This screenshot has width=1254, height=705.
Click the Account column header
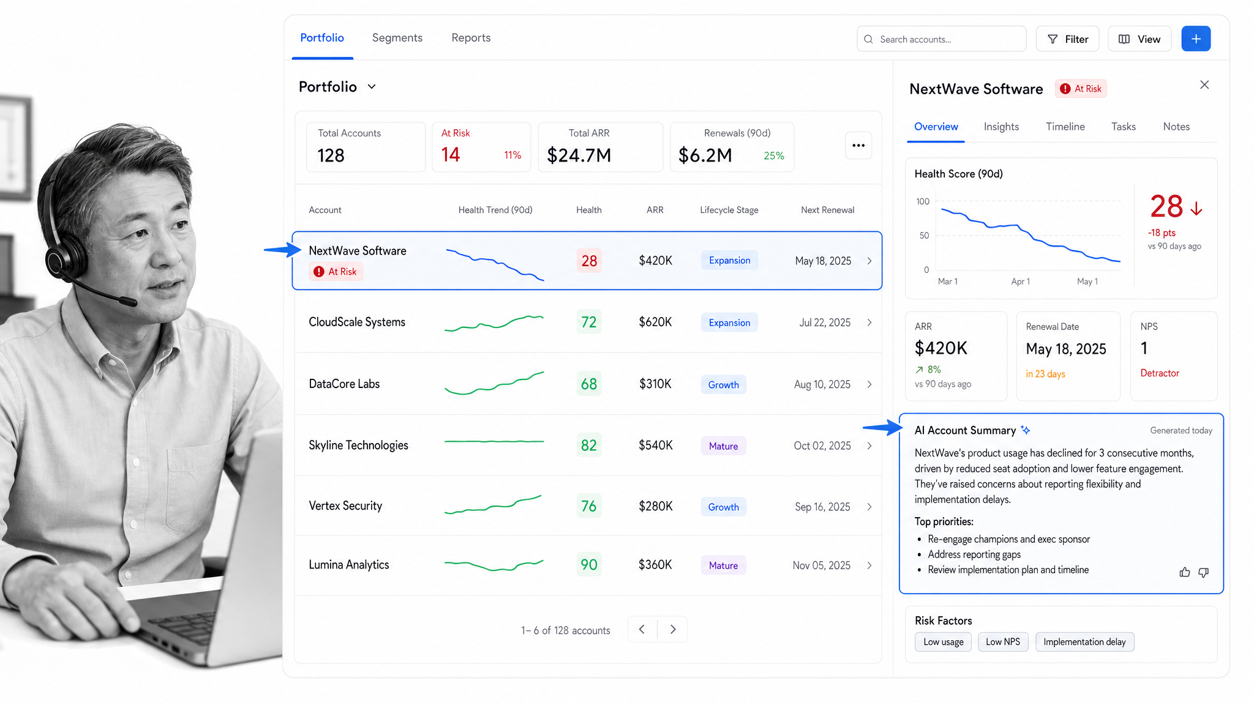click(325, 210)
